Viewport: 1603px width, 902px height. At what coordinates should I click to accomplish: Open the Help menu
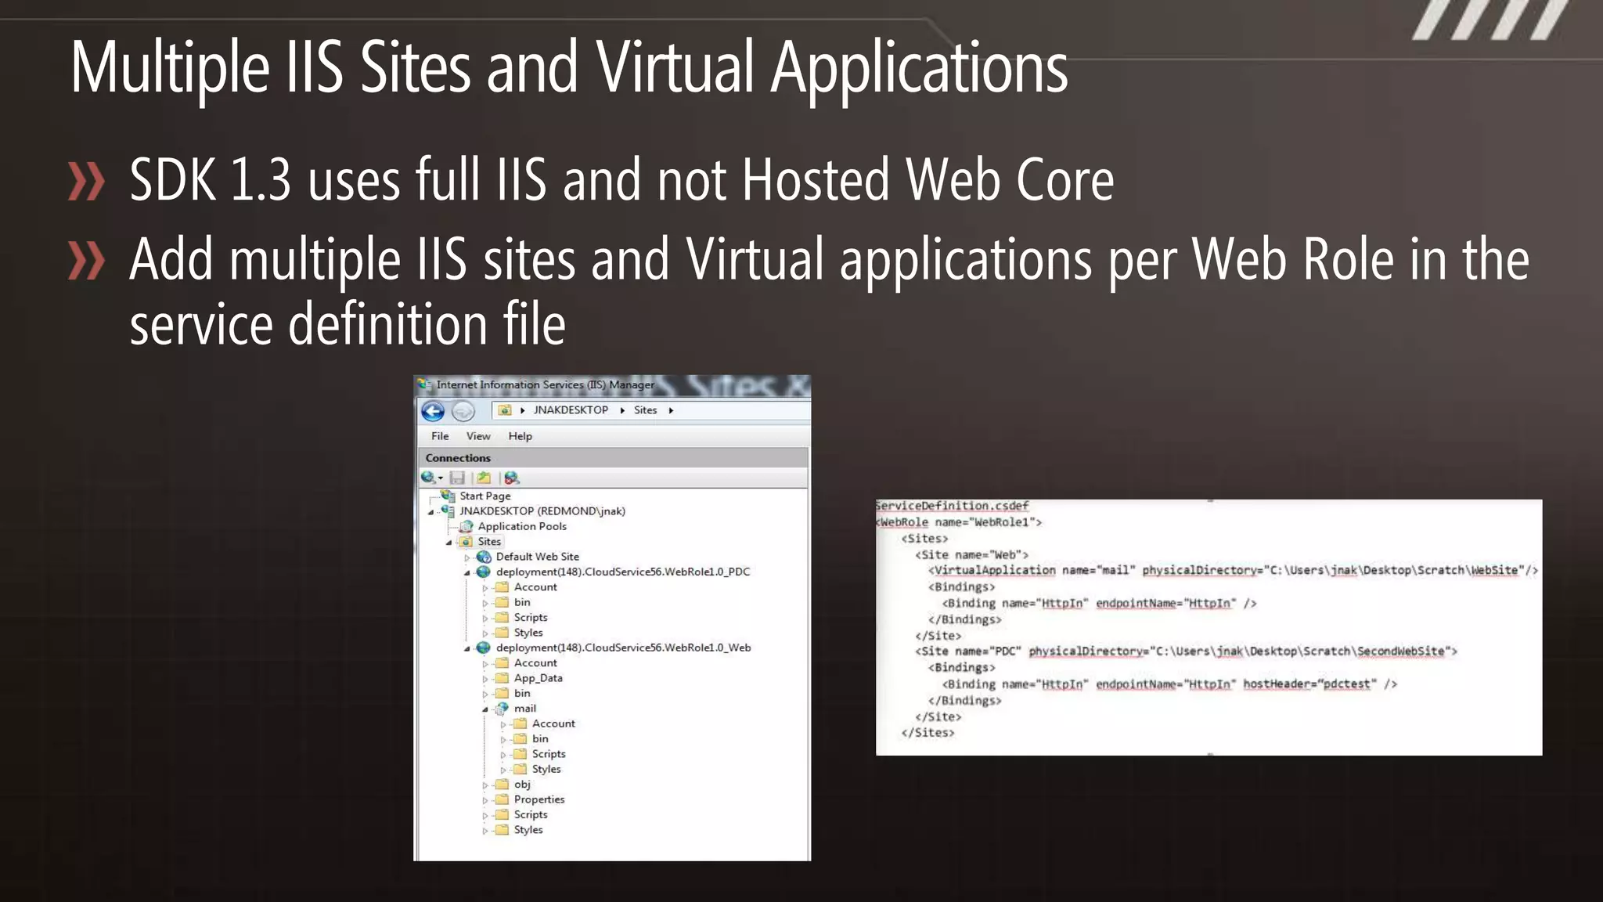pyautogui.click(x=520, y=436)
